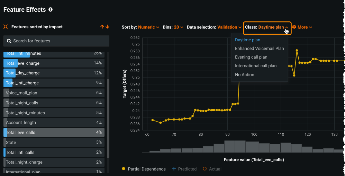Image resolution: width=345 pixels, height=176 pixels.
Task: Click the collapse arrows icon beside Features sorted by impact
Action: (6, 27)
